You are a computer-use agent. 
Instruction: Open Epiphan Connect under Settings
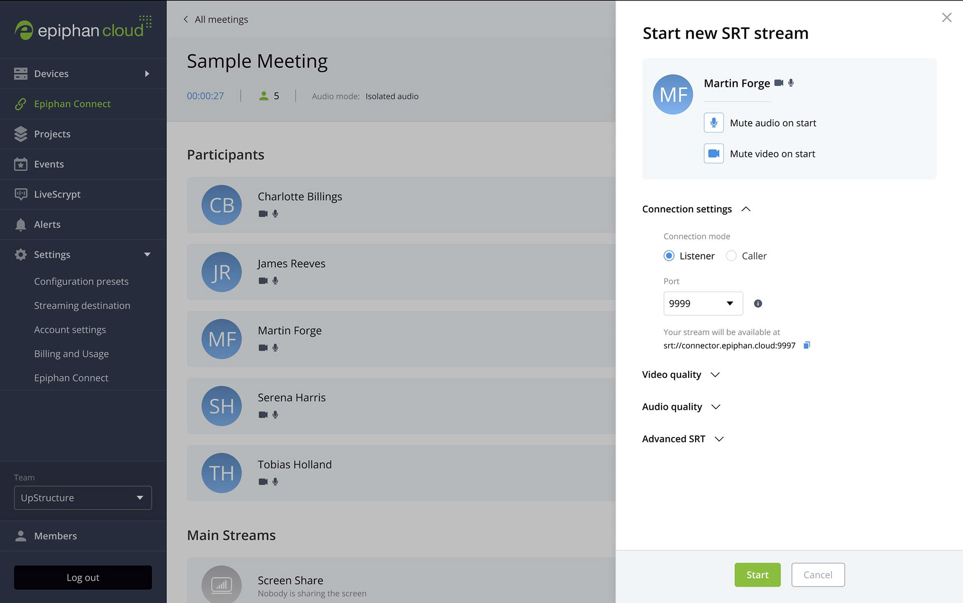(x=71, y=378)
